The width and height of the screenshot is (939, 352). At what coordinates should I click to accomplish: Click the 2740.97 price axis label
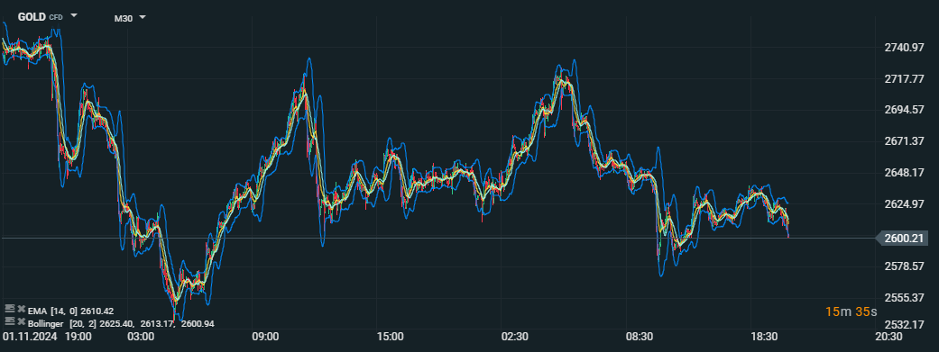point(904,48)
